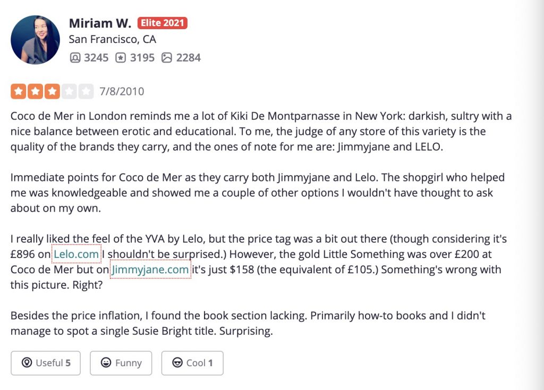Open the Lelo.com link in the review
The height and width of the screenshot is (390, 544).
point(76,254)
